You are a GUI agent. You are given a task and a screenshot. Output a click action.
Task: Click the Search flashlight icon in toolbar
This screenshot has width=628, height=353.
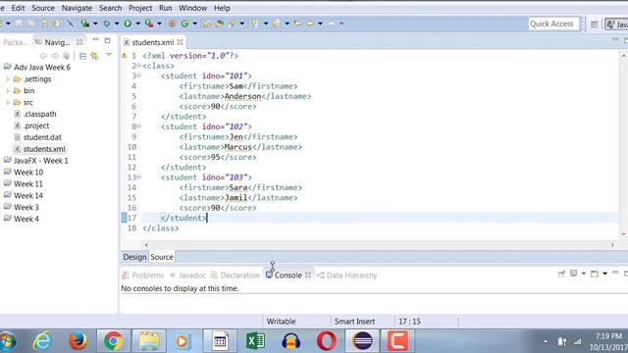click(x=232, y=24)
